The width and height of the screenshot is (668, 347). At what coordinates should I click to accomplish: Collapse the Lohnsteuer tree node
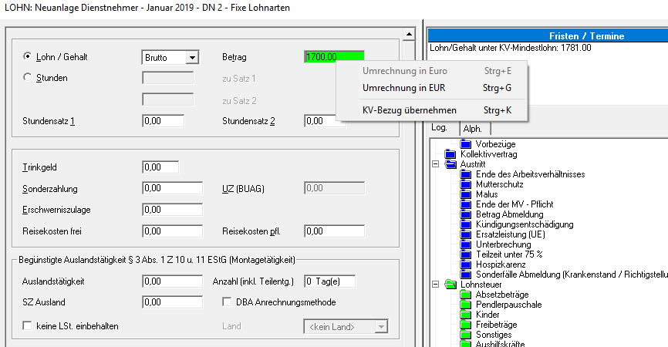pos(436,285)
